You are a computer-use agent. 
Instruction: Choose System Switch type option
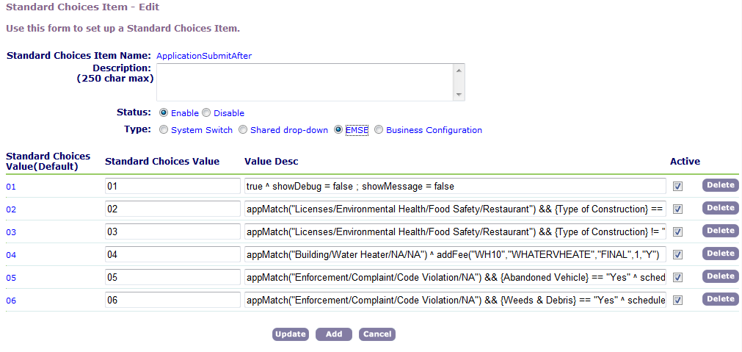click(x=164, y=130)
